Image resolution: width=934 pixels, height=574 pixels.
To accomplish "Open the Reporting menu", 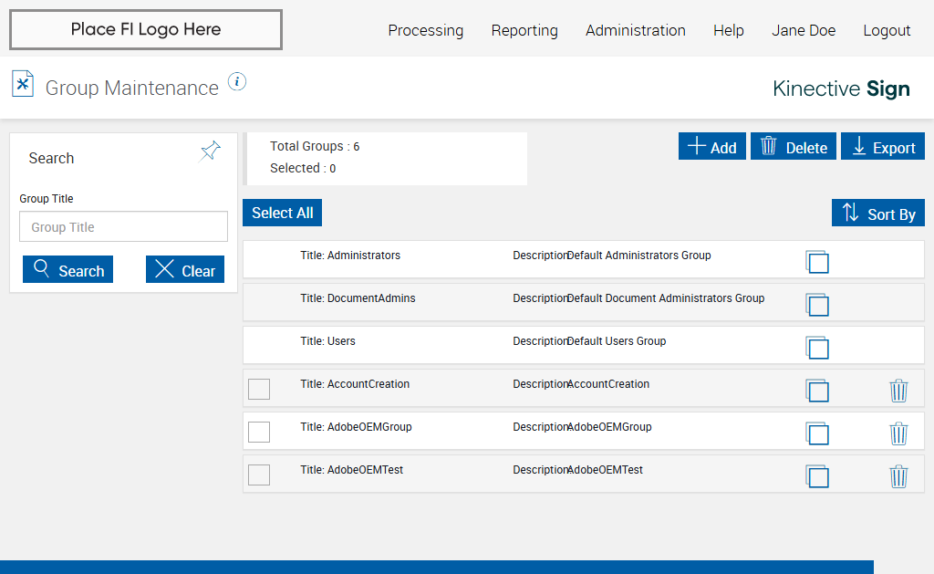I will 524,30.
